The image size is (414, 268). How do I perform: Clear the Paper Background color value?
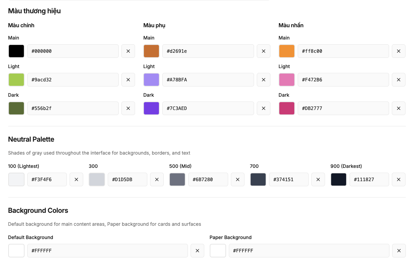(x=399, y=251)
